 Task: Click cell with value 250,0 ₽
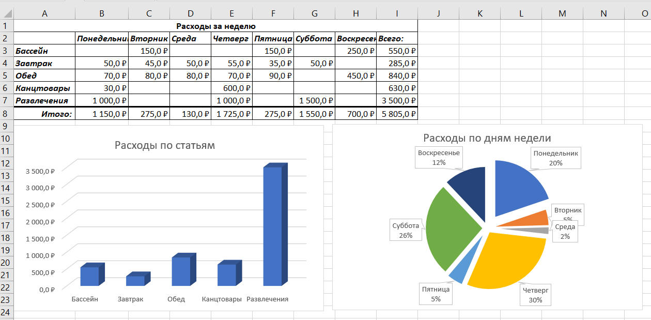[355, 51]
